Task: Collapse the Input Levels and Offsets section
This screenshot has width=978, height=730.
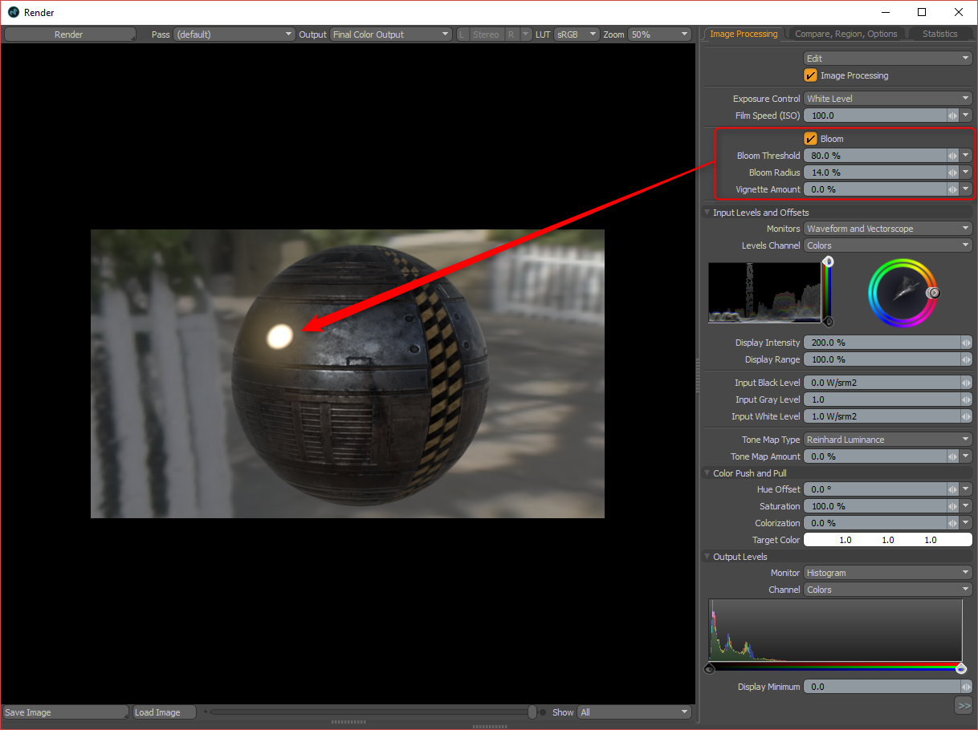Action: coord(707,213)
